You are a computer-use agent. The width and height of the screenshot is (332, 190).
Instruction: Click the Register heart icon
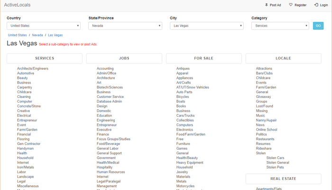click(291, 5)
